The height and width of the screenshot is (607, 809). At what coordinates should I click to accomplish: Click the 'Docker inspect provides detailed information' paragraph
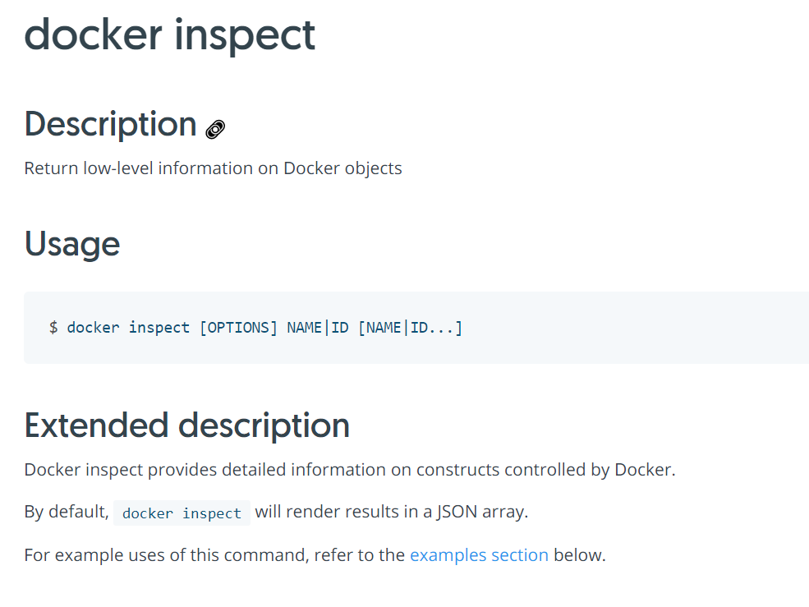(350, 470)
